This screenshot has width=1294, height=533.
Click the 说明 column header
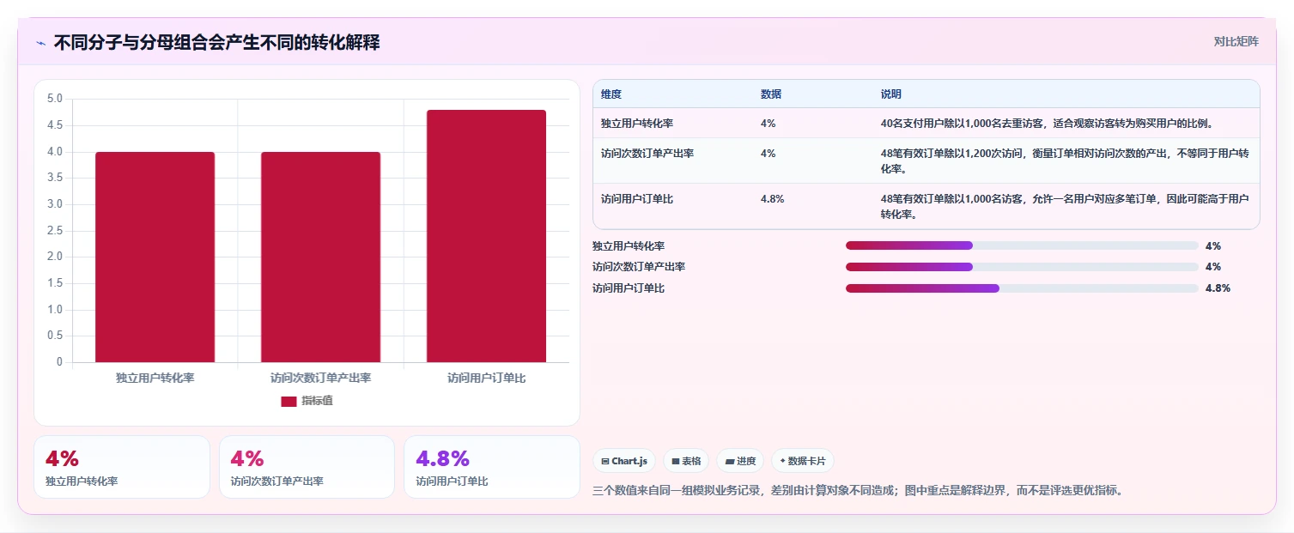891,94
